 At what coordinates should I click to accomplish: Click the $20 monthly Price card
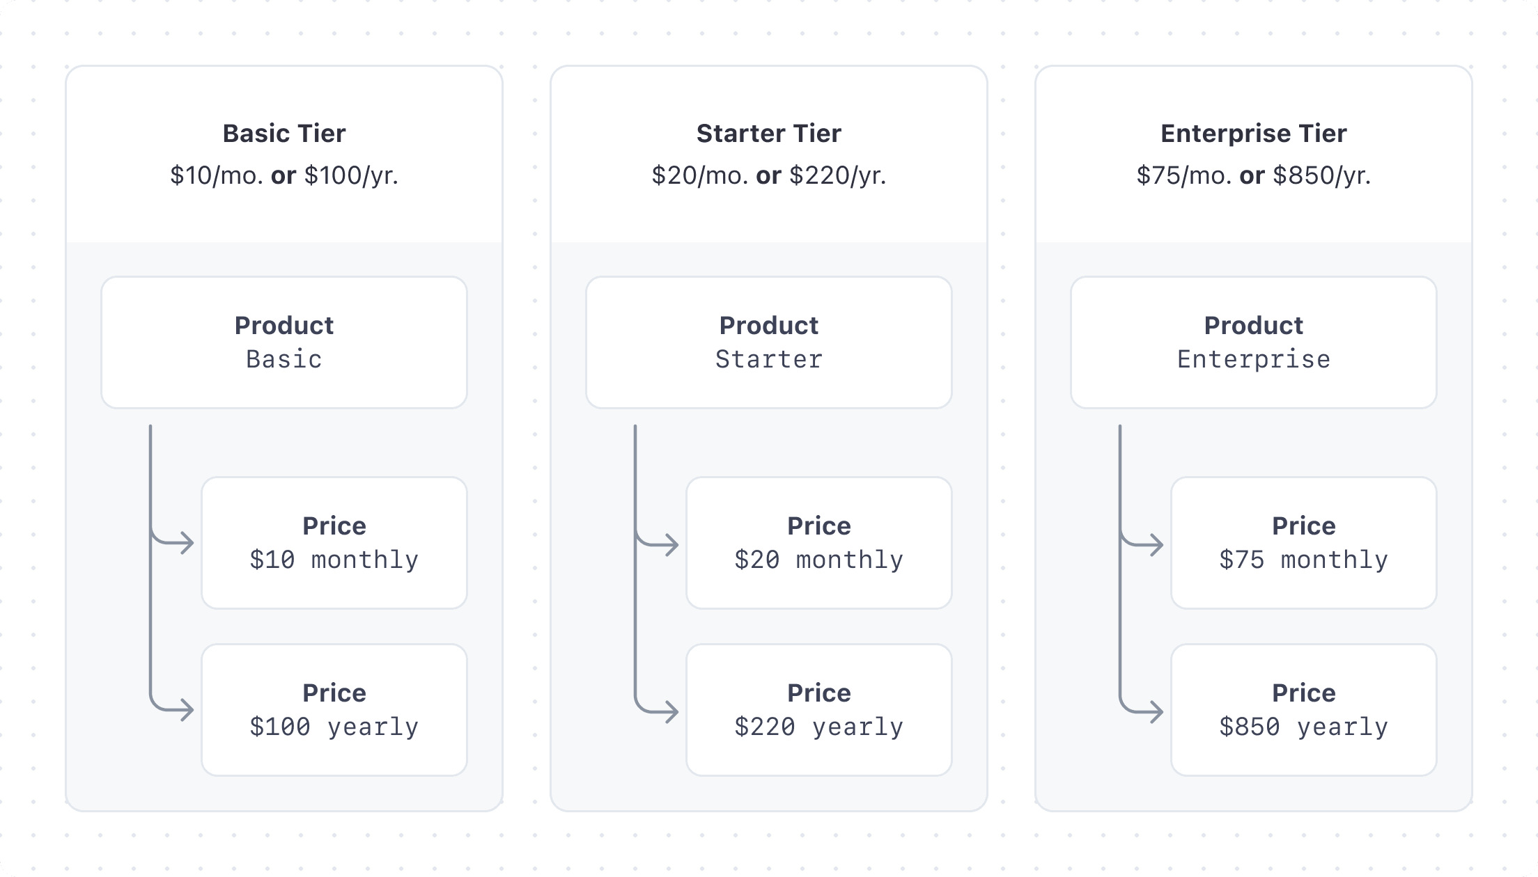(x=819, y=543)
